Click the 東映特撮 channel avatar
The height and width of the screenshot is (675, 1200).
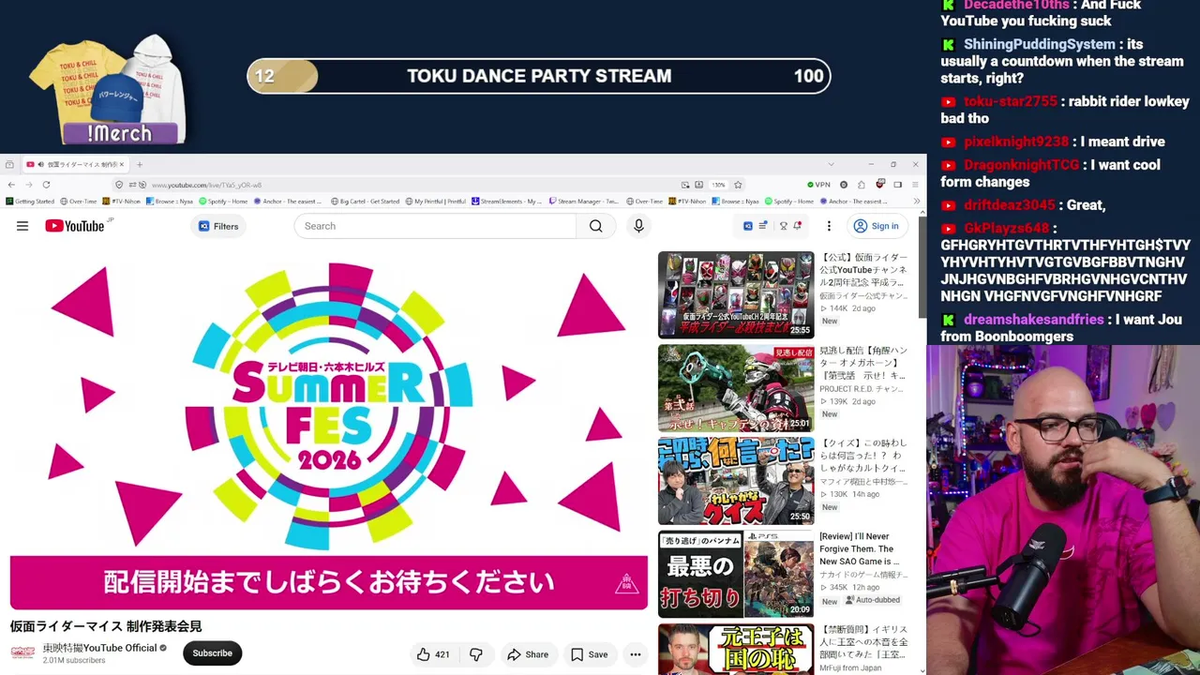pos(22,653)
